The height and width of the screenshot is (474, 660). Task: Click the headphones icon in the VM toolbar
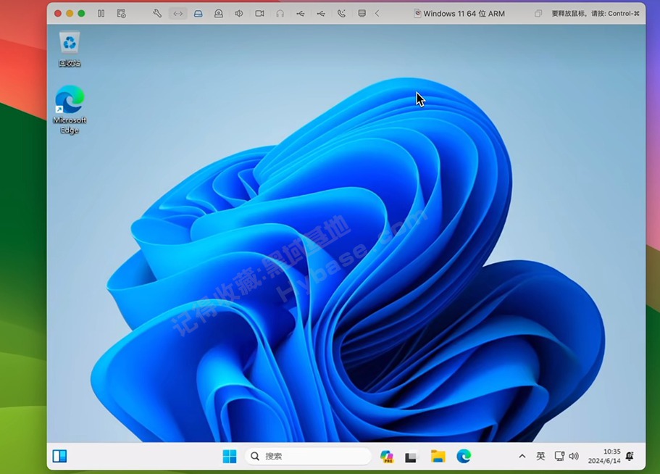pos(280,14)
